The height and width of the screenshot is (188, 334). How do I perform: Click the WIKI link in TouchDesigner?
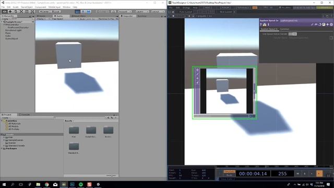tap(208, 8)
